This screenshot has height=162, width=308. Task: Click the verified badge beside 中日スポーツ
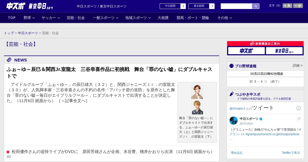(x=261, y=119)
